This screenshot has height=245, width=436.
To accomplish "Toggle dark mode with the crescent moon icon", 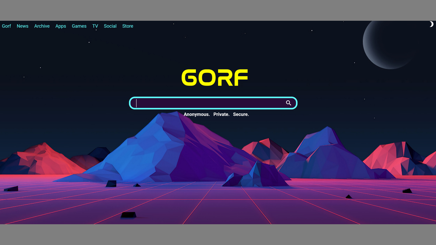I will (x=431, y=24).
